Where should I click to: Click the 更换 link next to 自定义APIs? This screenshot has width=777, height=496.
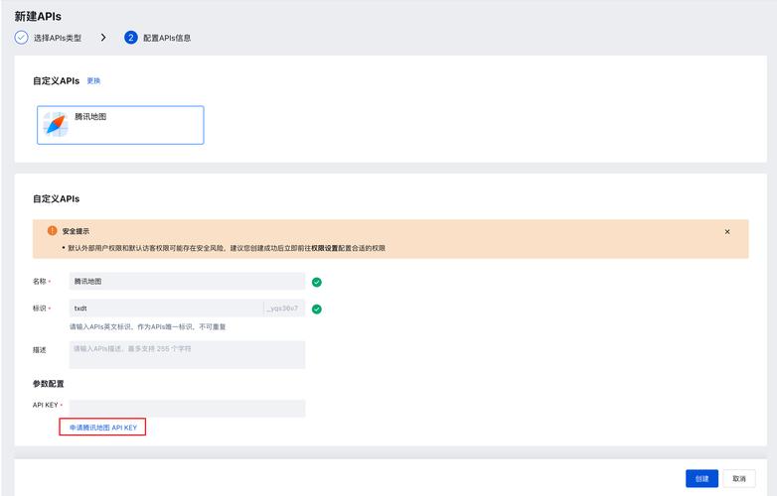click(x=93, y=80)
